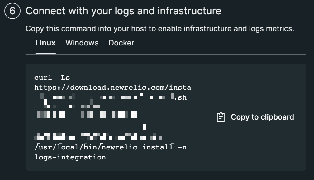The height and width of the screenshot is (180, 314).
Task: Click the download.newrelic.com URL text
Action: tap(113, 88)
